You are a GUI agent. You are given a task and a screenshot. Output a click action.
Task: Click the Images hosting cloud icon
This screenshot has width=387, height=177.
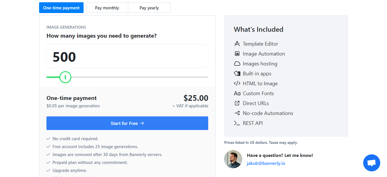click(237, 64)
